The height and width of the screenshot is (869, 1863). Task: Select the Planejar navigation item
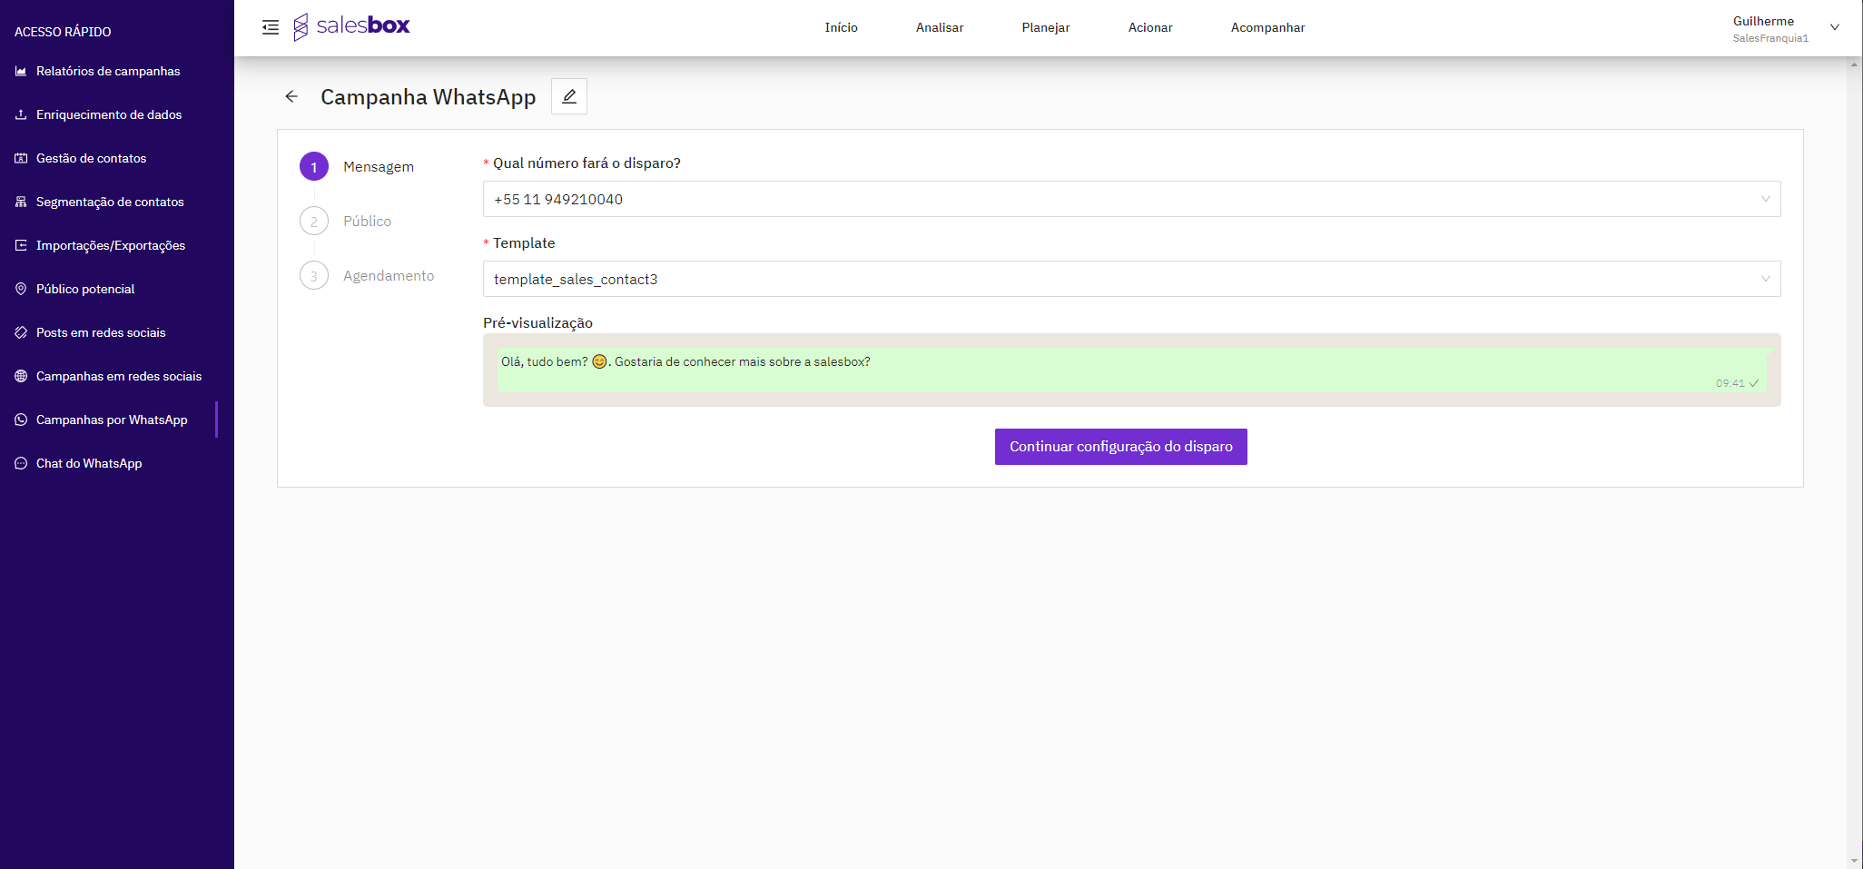click(x=1045, y=27)
